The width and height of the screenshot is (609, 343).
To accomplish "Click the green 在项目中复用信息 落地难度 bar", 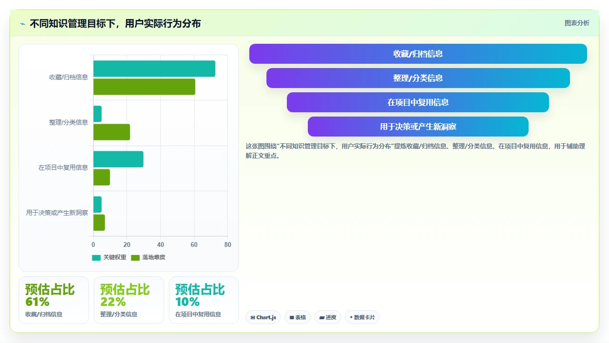I will [x=101, y=177].
